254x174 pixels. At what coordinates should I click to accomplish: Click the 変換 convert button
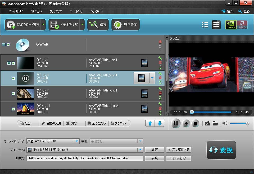point(221,150)
